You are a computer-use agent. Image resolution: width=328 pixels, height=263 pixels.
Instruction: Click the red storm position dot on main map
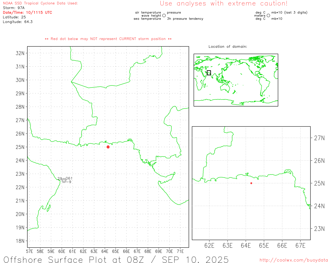pyautogui.click(x=108, y=147)
